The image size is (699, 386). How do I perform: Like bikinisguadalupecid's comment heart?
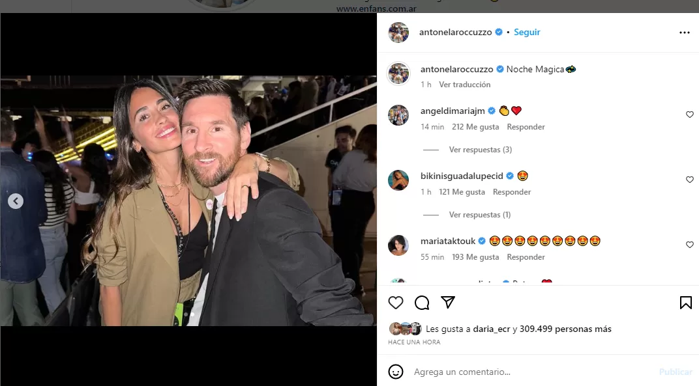tap(690, 180)
